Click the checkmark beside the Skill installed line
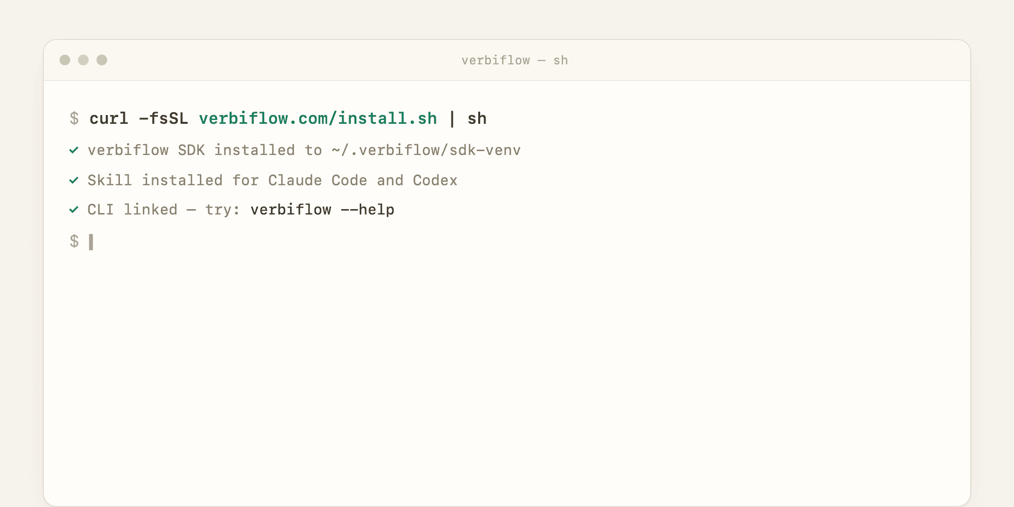1014x507 pixels. [x=74, y=180]
